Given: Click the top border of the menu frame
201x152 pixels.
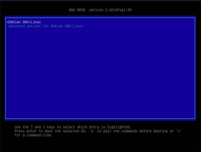Looking at the screenshot, I should 100,18.
